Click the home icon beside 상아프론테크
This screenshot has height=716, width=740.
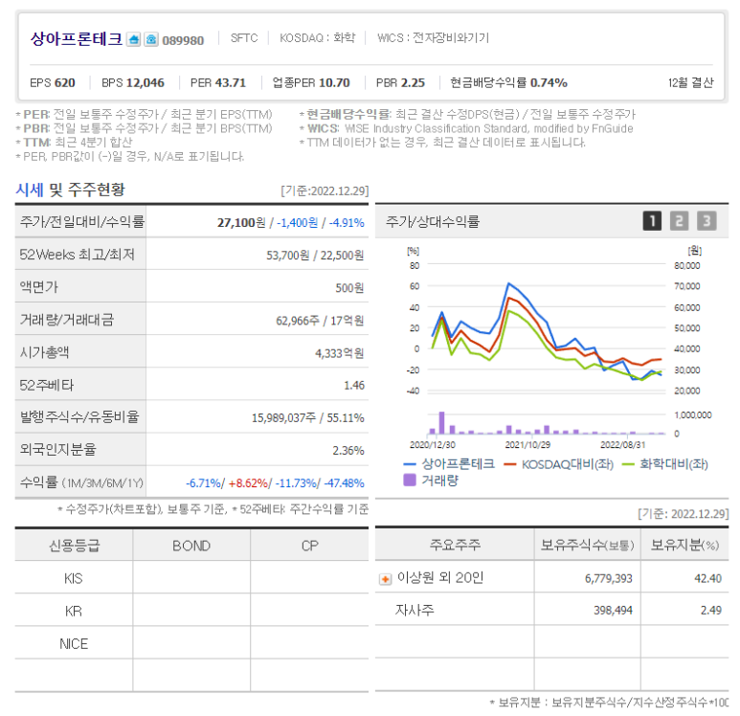pyautogui.click(x=134, y=39)
